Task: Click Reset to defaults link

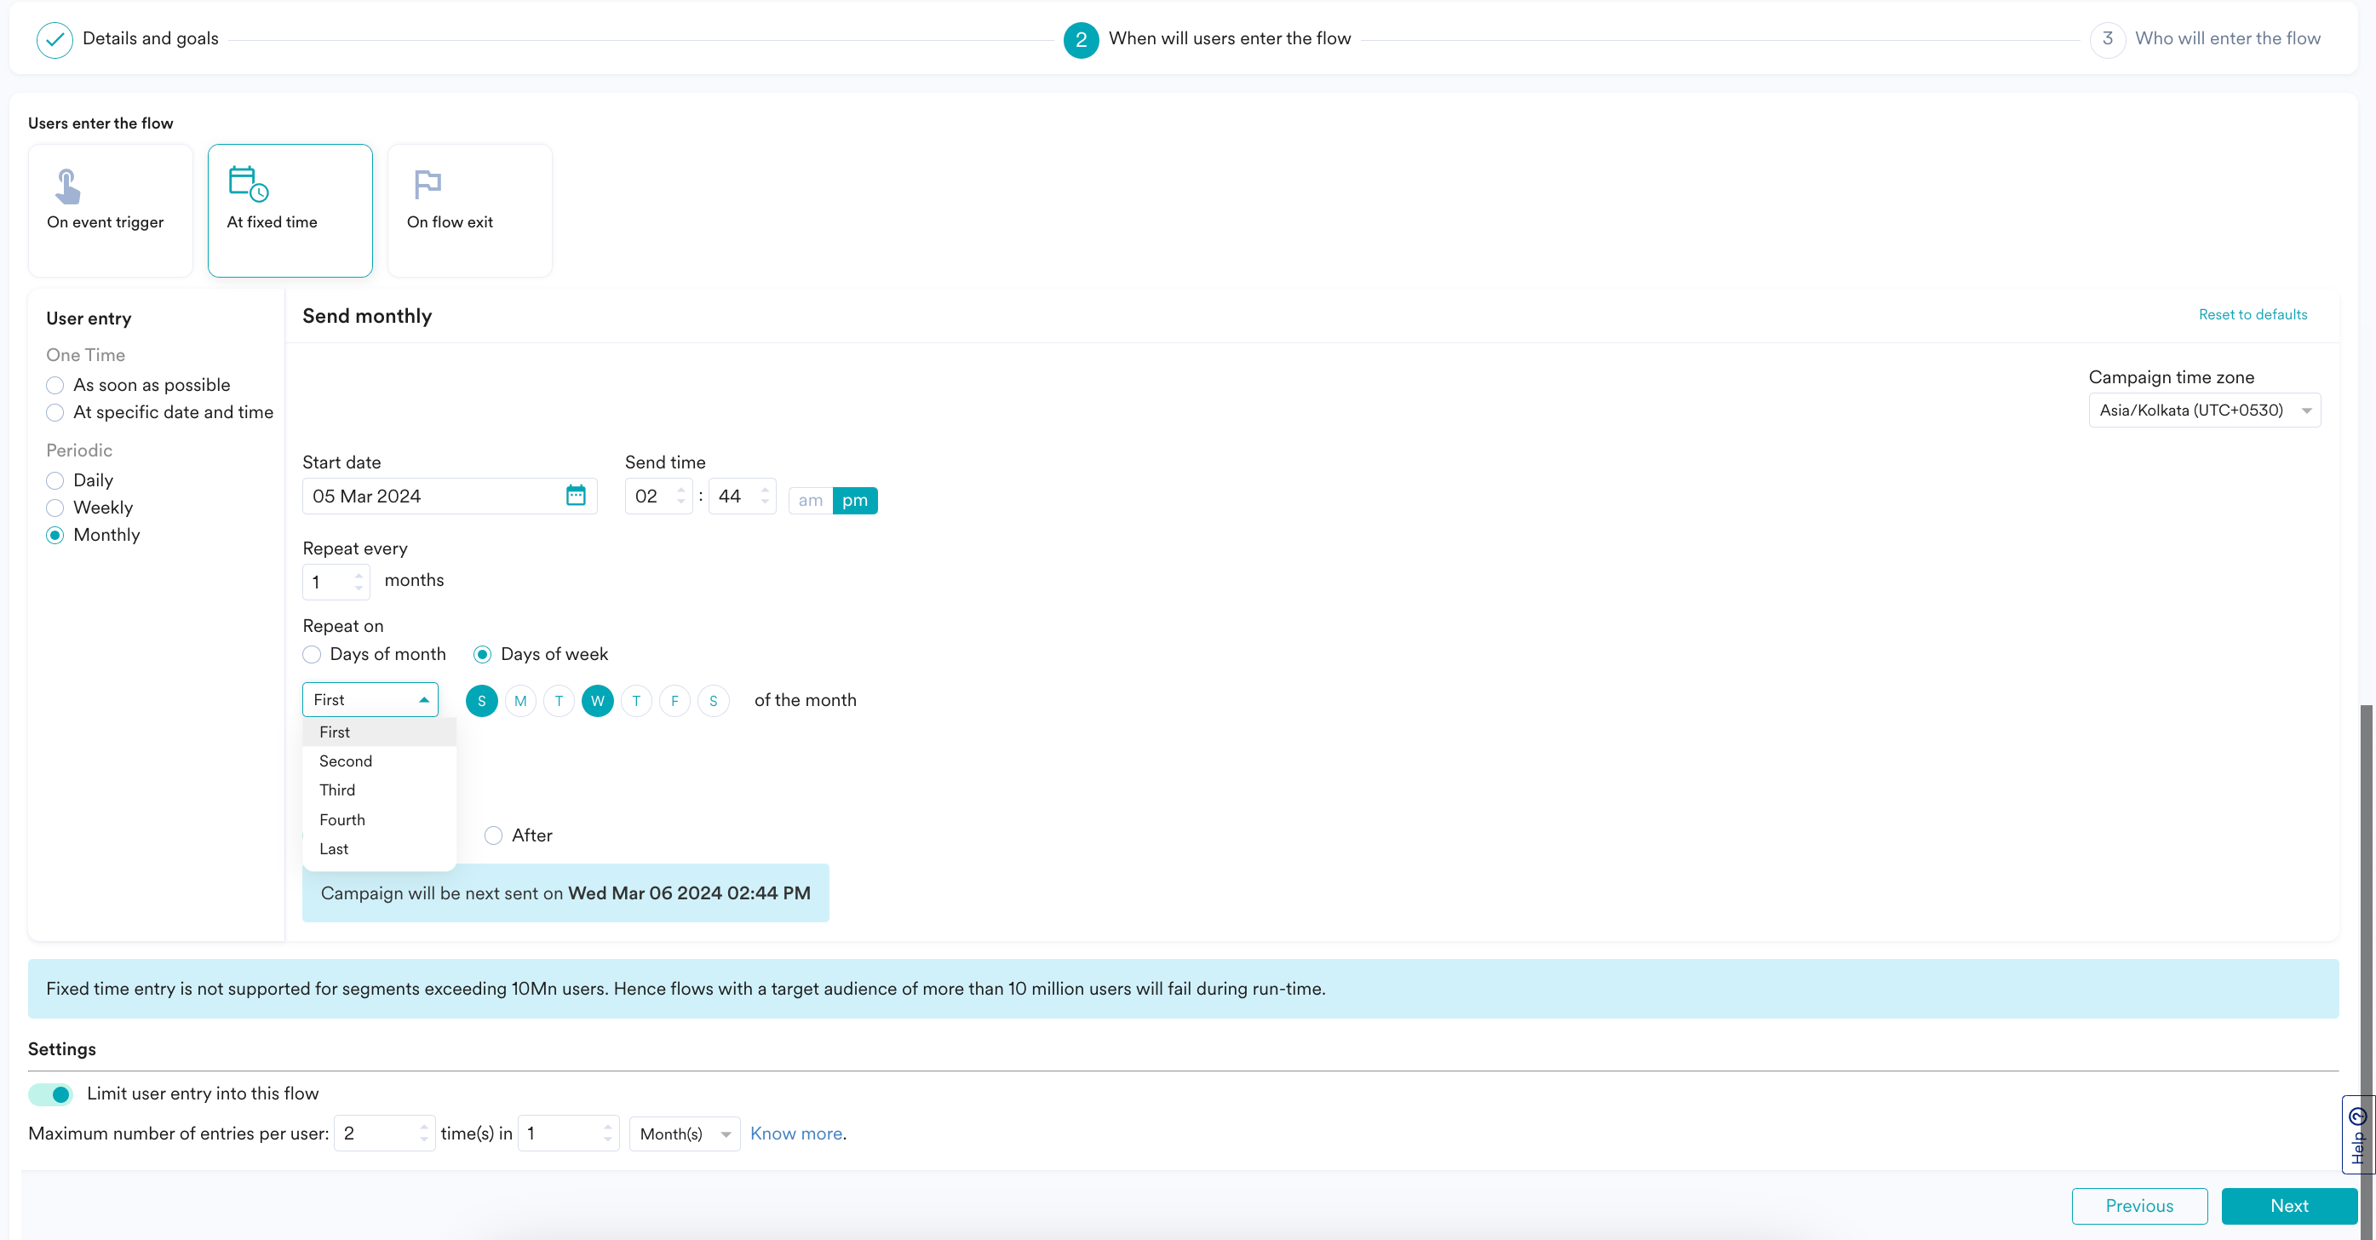Action: [x=2252, y=314]
